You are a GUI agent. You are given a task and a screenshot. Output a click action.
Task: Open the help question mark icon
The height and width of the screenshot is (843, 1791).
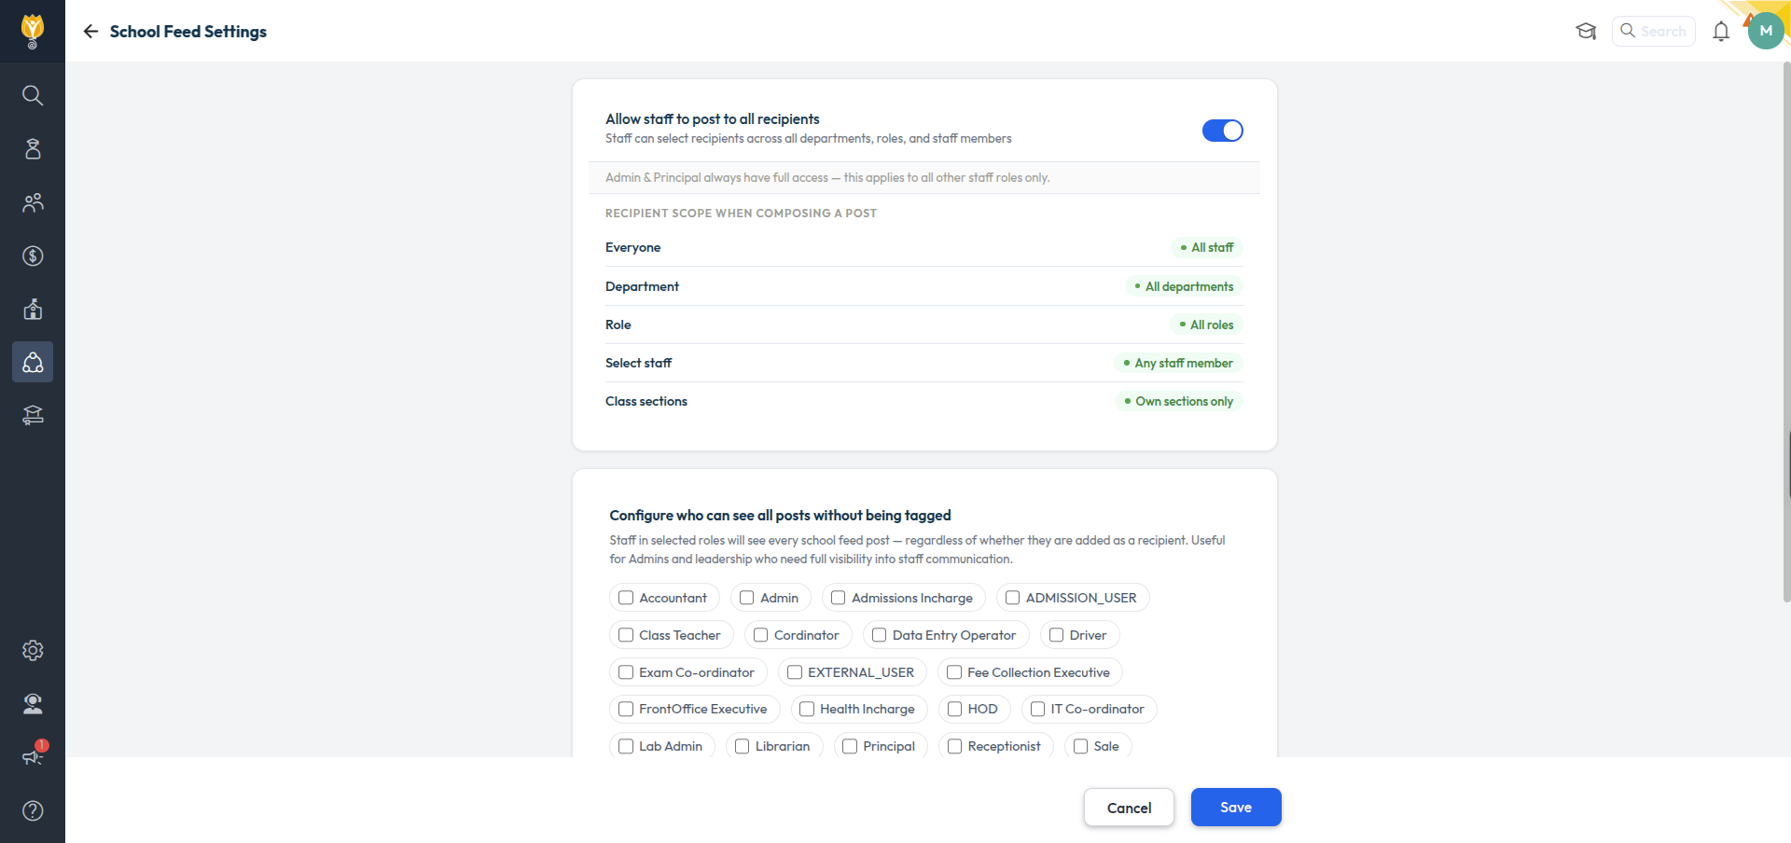[33, 810]
